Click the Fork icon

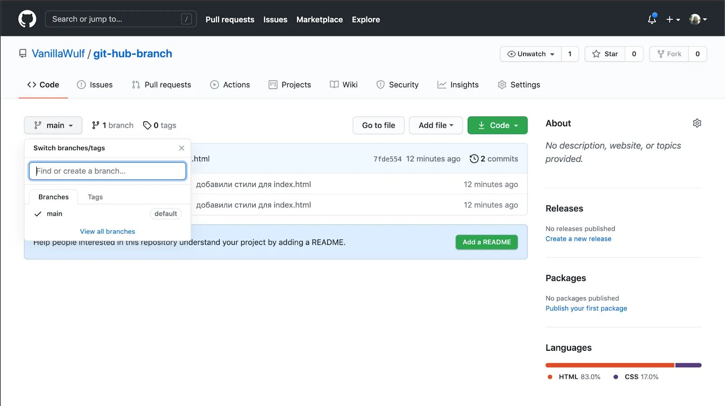[x=661, y=54]
